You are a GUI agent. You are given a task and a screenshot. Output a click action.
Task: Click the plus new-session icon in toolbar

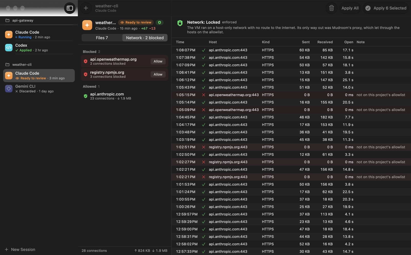coord(86,8)
